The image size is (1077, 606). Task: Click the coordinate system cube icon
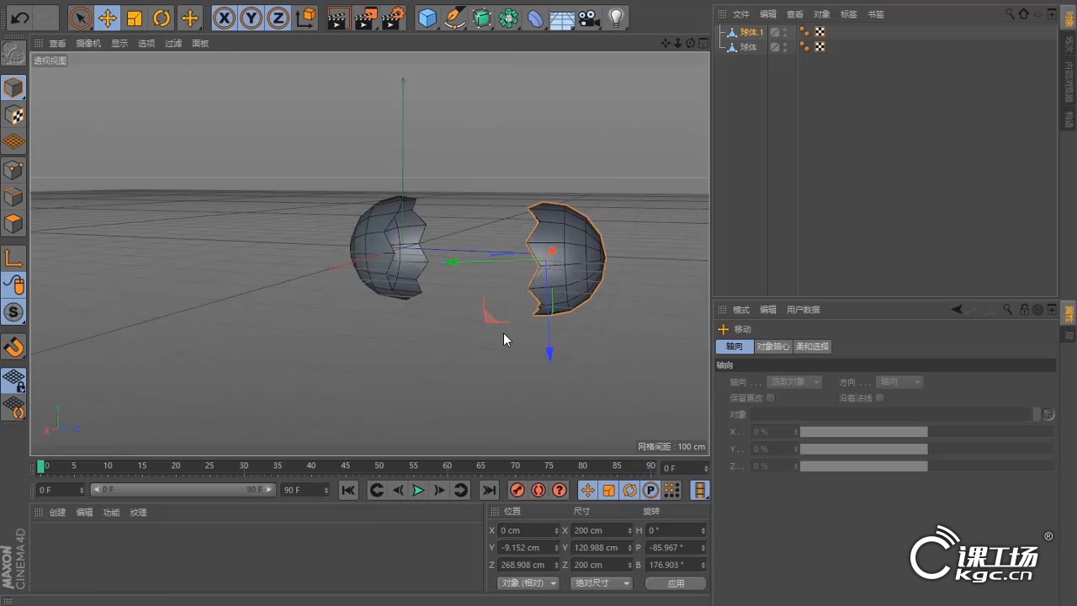306,18
